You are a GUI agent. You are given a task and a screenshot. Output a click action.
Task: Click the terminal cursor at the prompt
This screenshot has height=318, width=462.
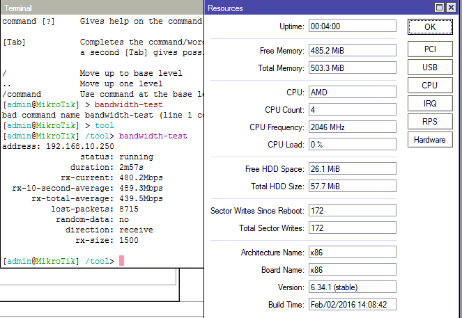tap(121, 261)
